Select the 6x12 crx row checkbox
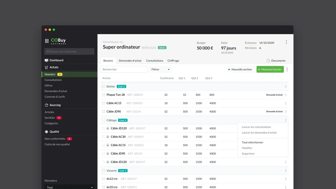This screenshot has height=189, width=336. (104, 179)
